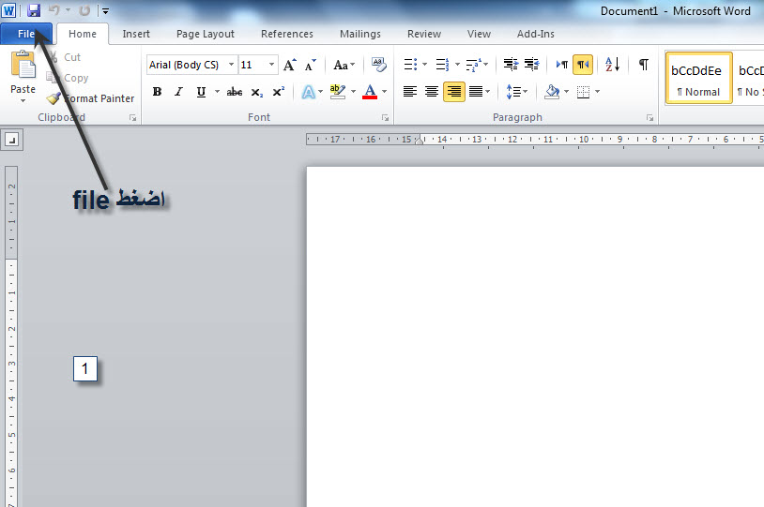Image resolution: width=764 pixels, height=507 pixels.
Task: Switch to the Page Layout tab
Action: pos(206,34)
